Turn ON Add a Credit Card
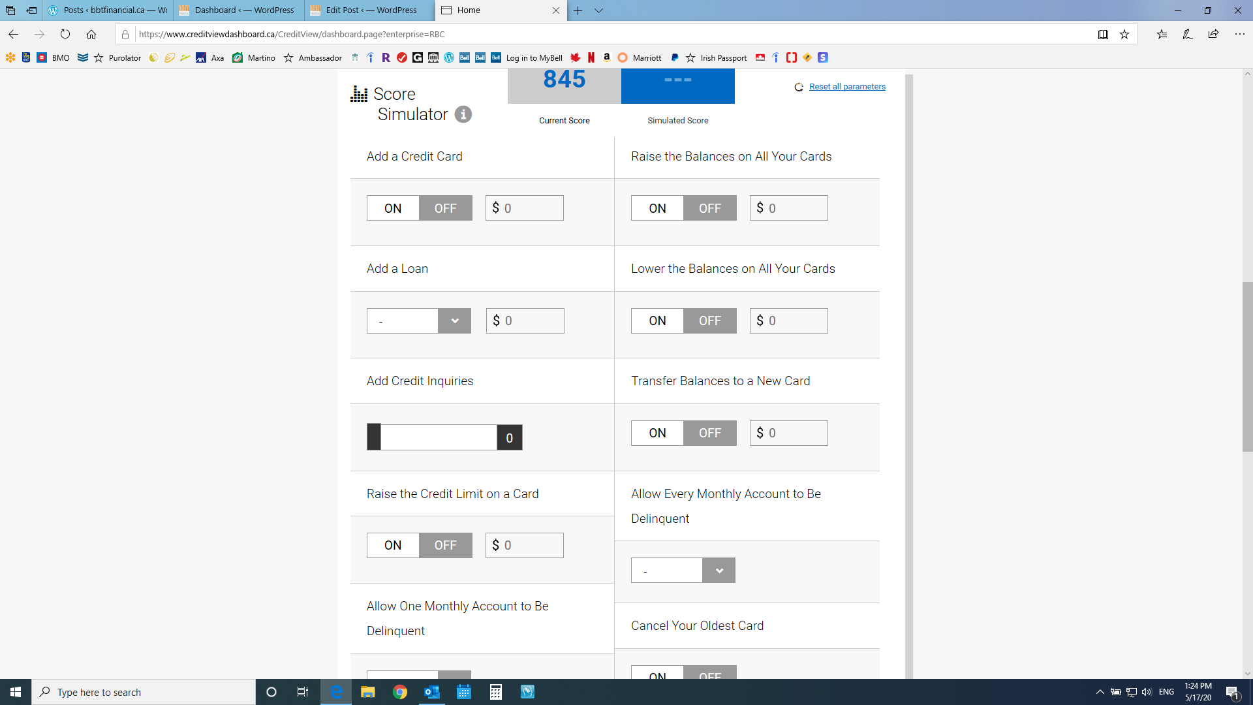The image size is (1253, 705). click(393, 208)
